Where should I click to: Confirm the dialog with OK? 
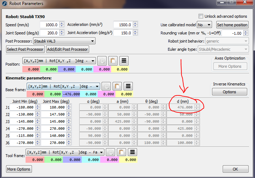235,169
